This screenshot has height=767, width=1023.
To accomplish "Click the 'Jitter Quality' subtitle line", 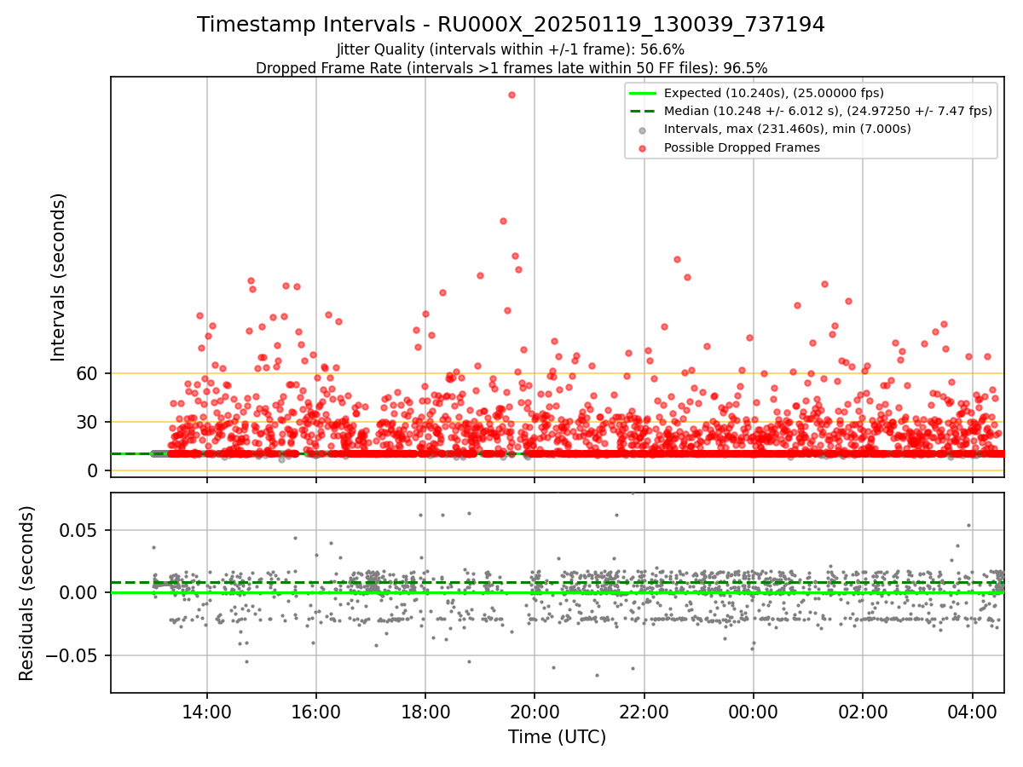I will click(x=511, y=49).
